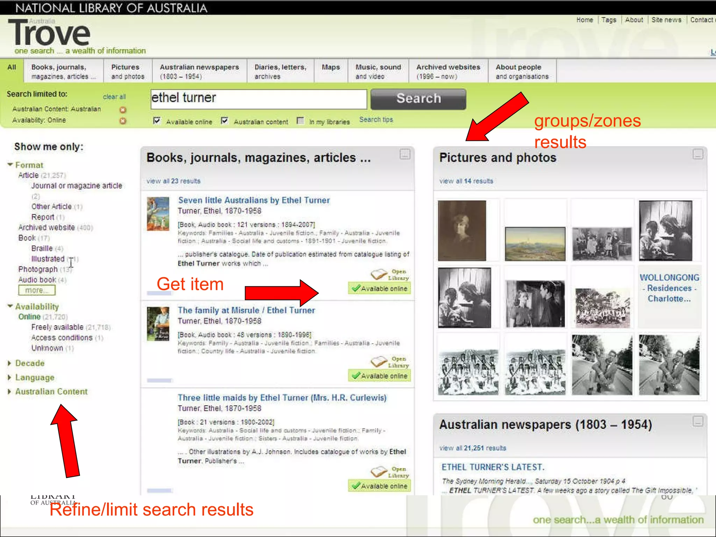This screenshot has width=716, height=537.
Task: Toggle the Australian content checkbox
Action: coord(224,121)
